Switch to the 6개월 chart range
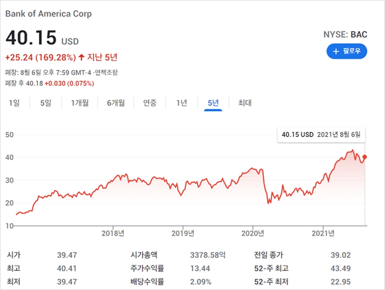Image resolution: width=385 pixels, height=290 pixels. [116, 103]
